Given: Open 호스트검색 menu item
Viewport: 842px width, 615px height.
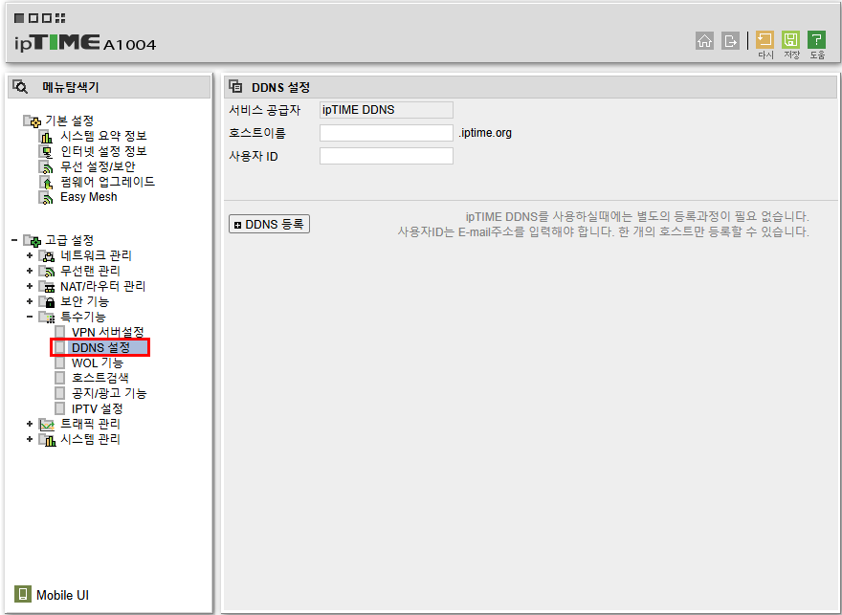Looking at the screenshot, I should coord(100,378).
